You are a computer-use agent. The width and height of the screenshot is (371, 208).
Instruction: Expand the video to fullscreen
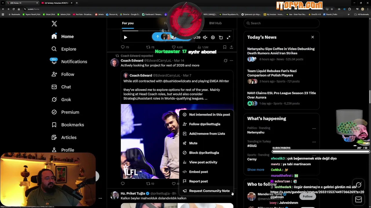point(228,37)
